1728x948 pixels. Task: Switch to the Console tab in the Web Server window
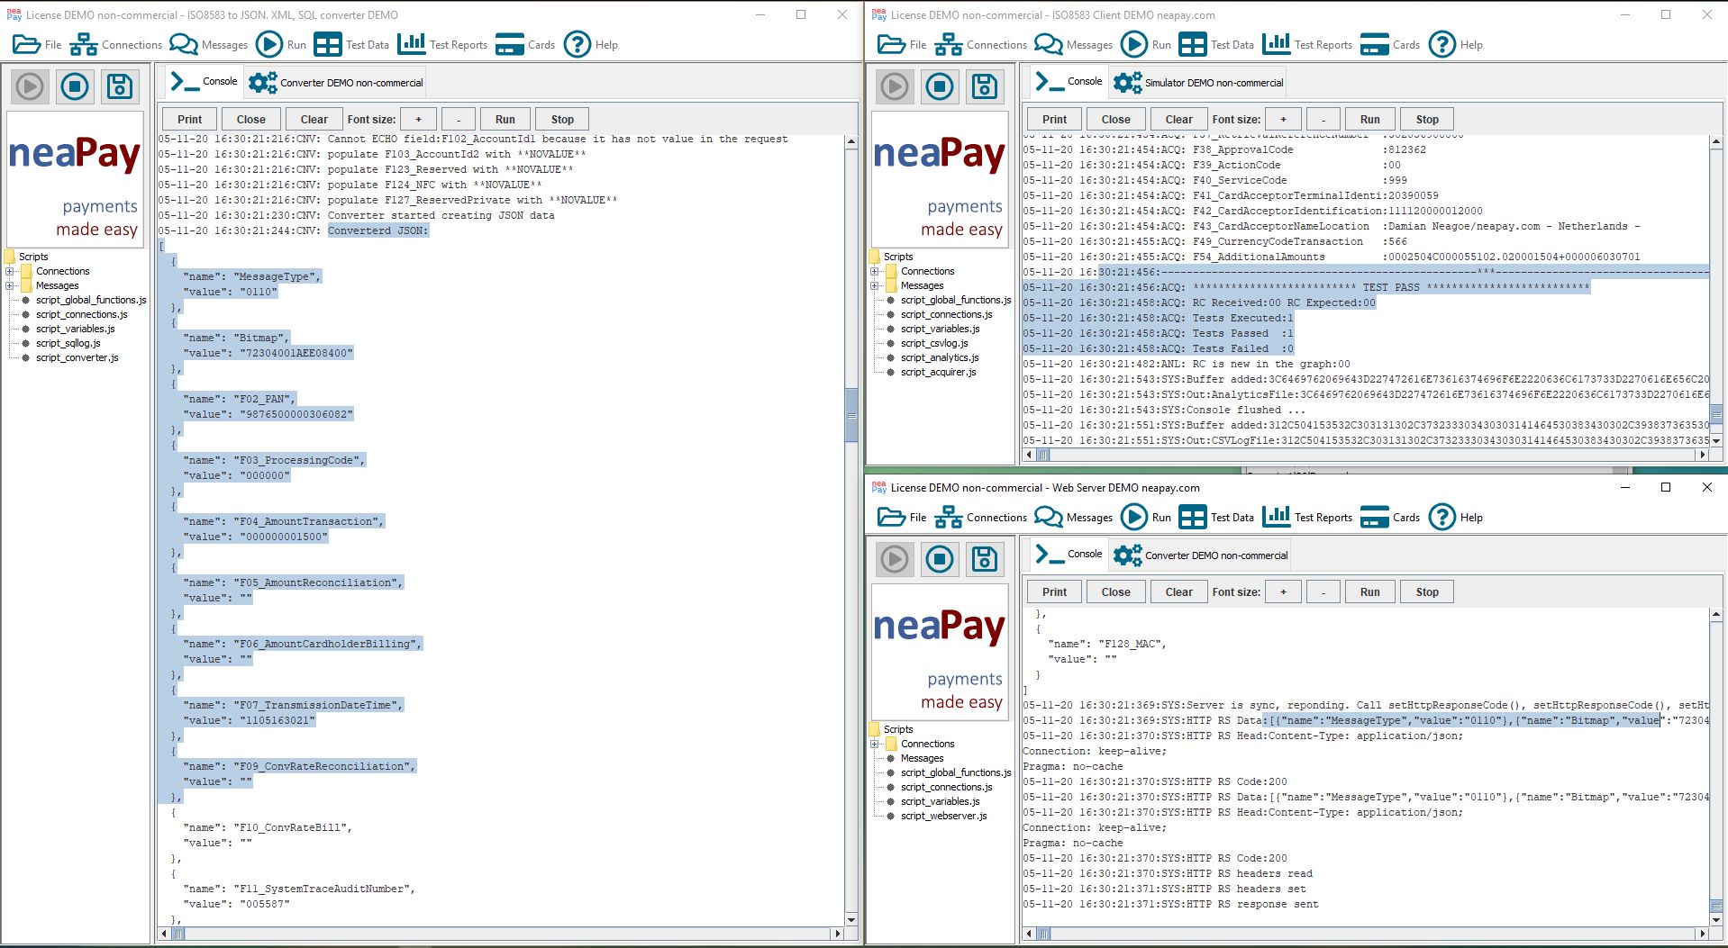pyautogui.click(x=1069, y=555)
